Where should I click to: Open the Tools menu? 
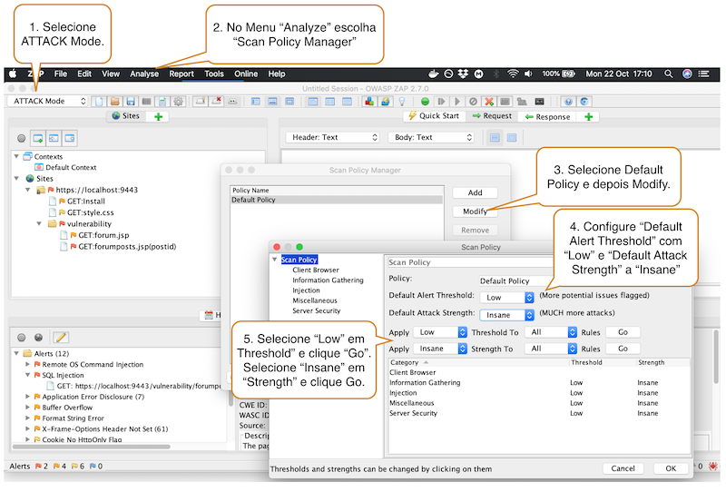[x=214, y=74]
